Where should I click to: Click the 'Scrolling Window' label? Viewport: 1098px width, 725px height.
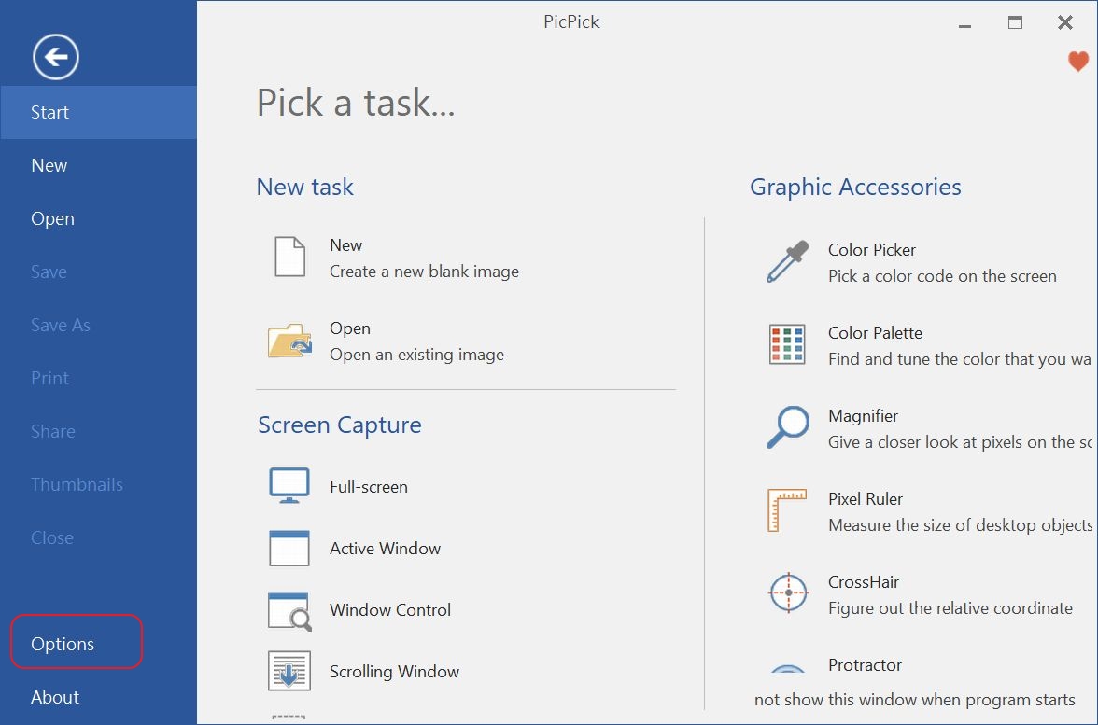point(394,672)
